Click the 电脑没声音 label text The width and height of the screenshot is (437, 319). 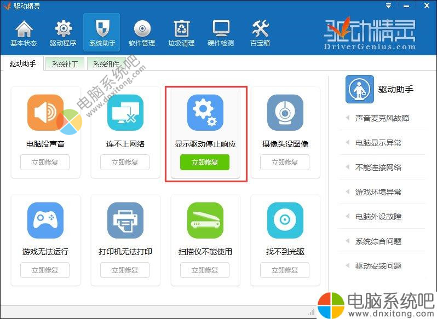[x=45, y=144]
